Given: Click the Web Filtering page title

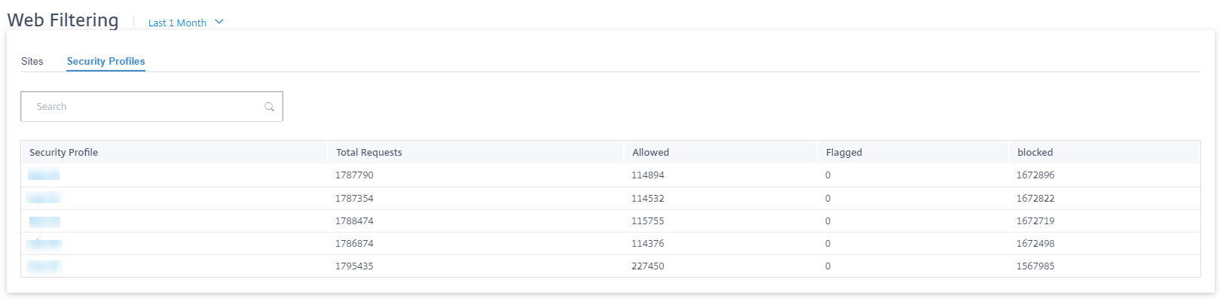Looking at the screenshot, I should click(63, 20).
